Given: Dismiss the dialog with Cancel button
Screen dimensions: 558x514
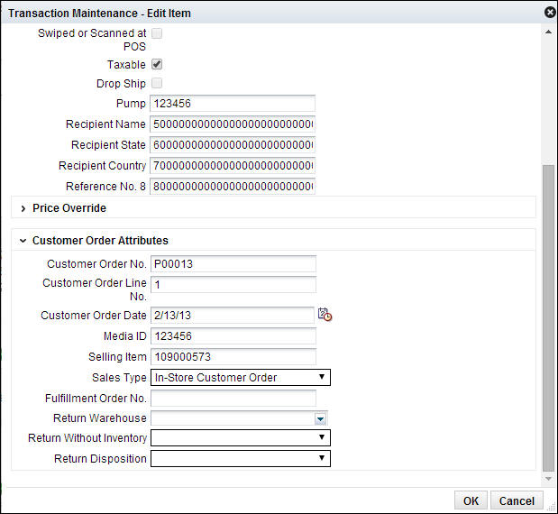Looking at the screenshot, I should [517, 500].
